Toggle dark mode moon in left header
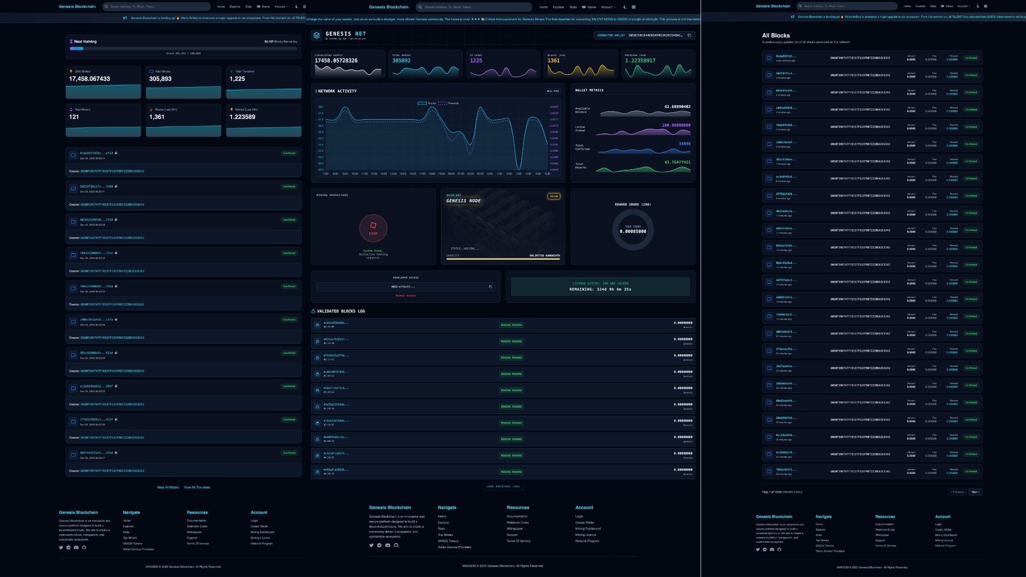The width and height of the screenshot is (1026, 577). 296,7
